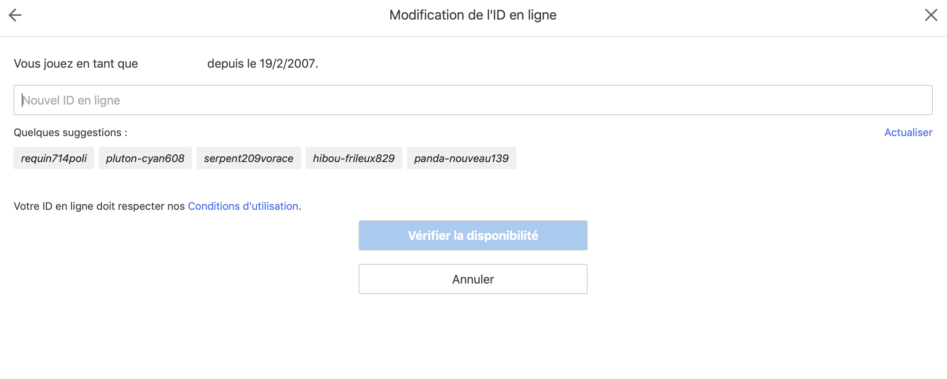Open the Conditions d'utilisation link
The image size is (947, 379).
click(x=243, y=206)
